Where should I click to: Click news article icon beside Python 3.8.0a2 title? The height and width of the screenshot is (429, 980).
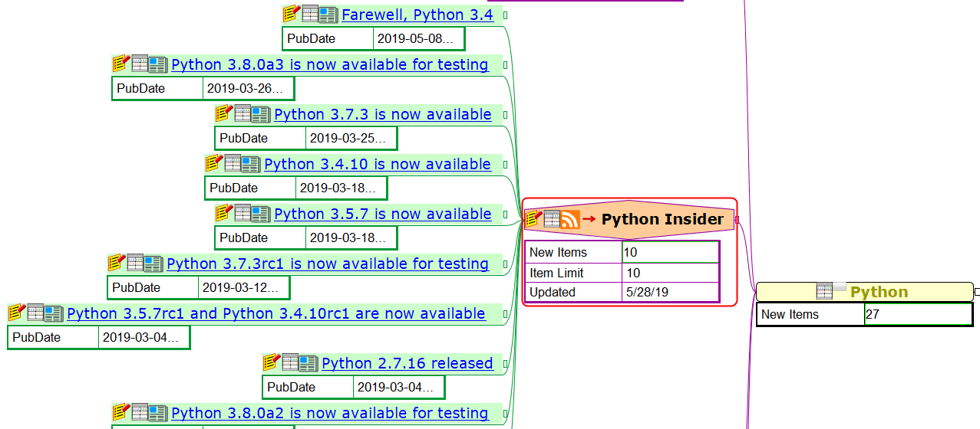158,412
